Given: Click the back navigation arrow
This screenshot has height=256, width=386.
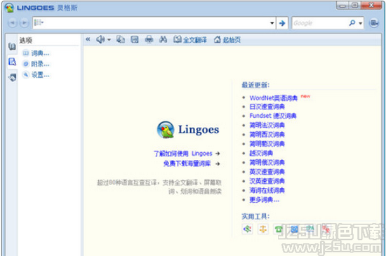Looking at the screenshot, I should [12, 23].
